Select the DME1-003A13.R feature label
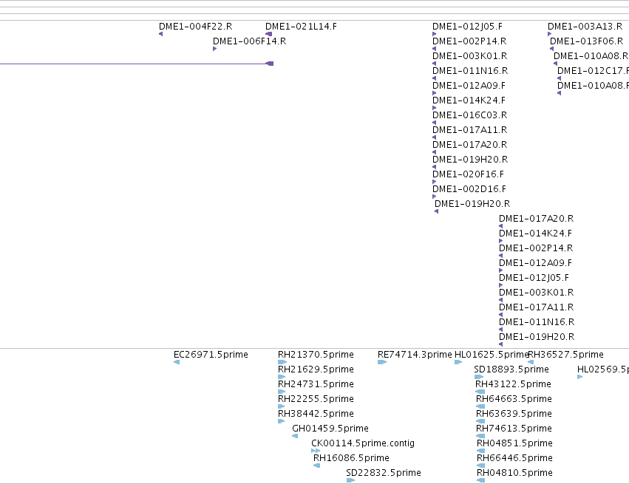This screenshot has width=629, height=484. pyautogui.click(x=585, y=27)
